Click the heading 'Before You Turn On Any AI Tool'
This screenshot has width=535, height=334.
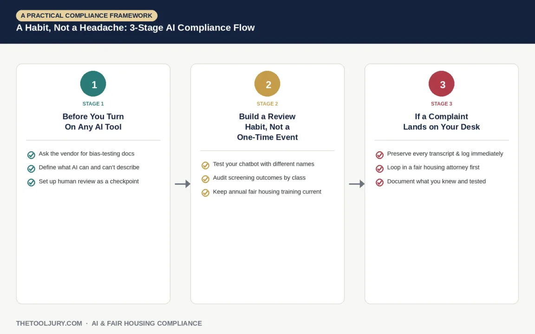[x=93, y=122]
